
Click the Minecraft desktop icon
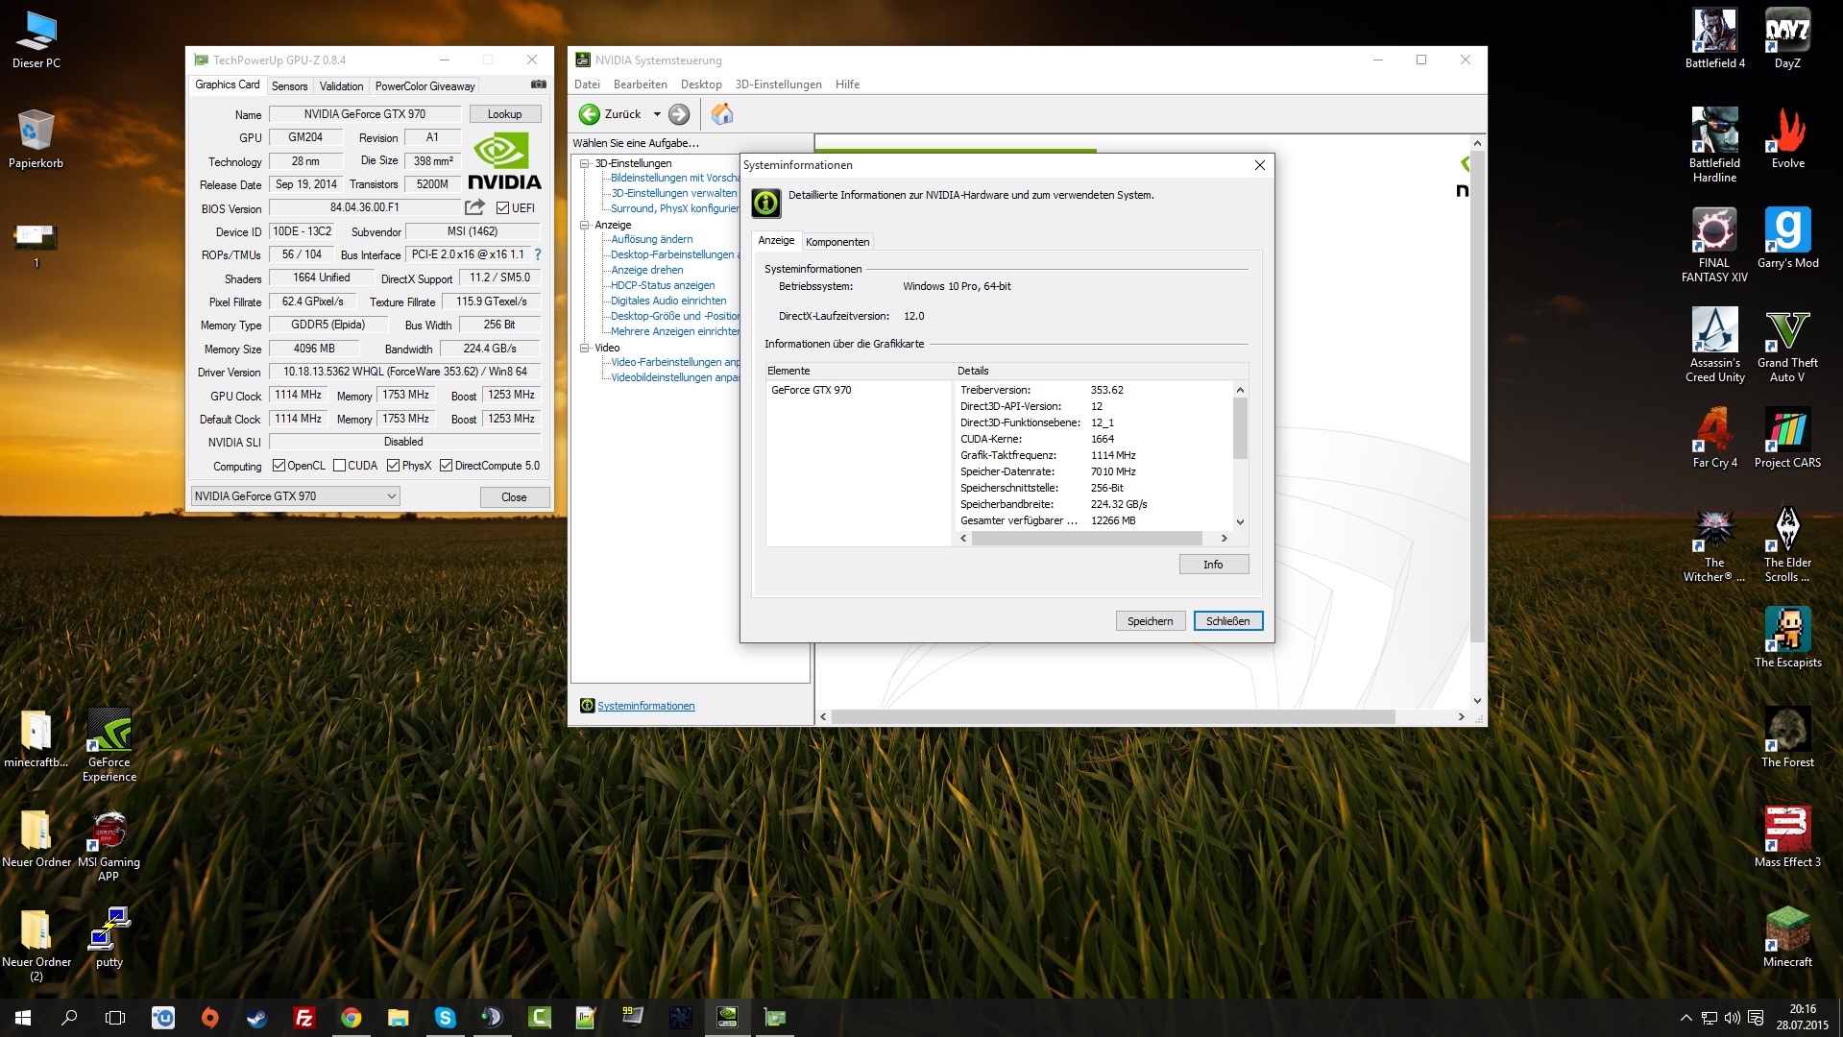click(x=1787, y=937)
